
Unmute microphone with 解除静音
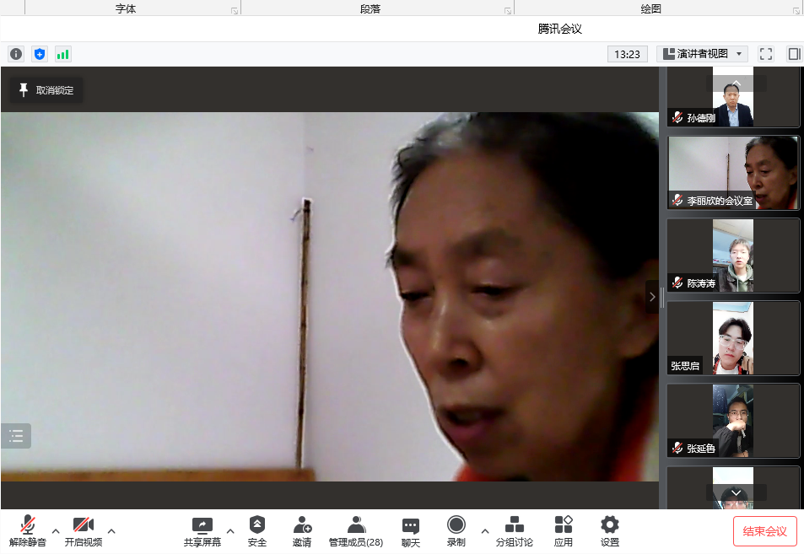tap(28, 531)
